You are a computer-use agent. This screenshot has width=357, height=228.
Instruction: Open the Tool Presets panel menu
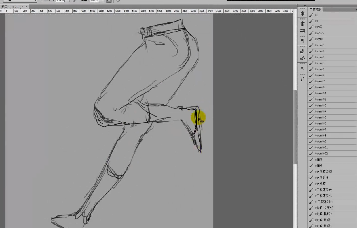[x=356, y=9]
